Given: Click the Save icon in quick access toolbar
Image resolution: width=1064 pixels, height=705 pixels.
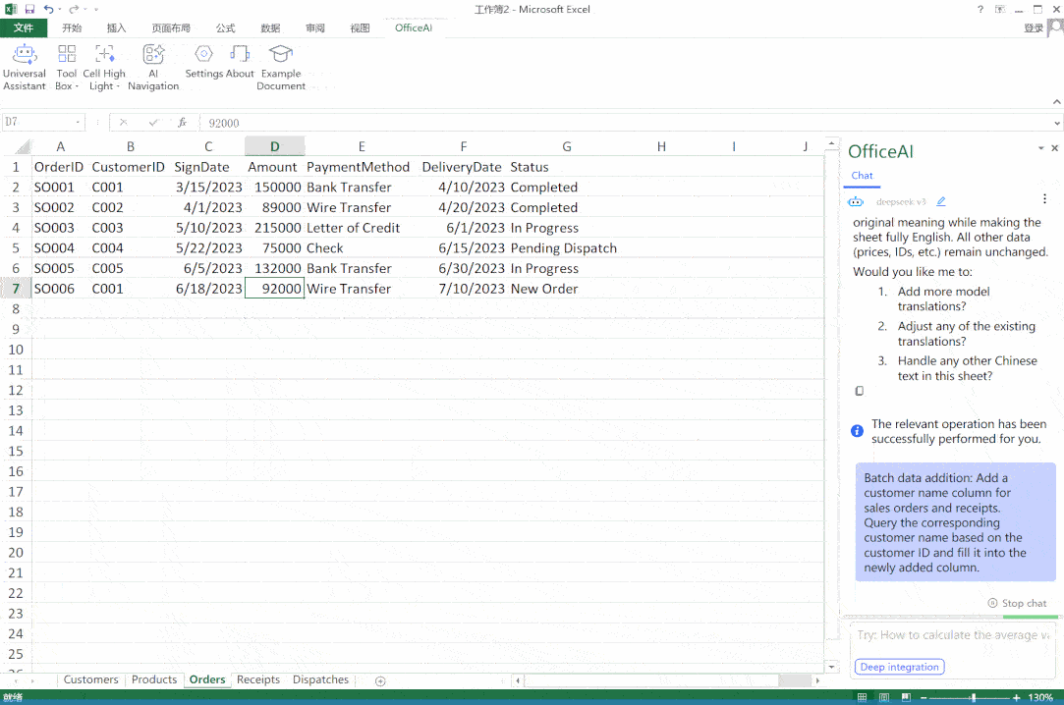Looking at the screenshot, I should pyautogui.click(x=29, y=9).
